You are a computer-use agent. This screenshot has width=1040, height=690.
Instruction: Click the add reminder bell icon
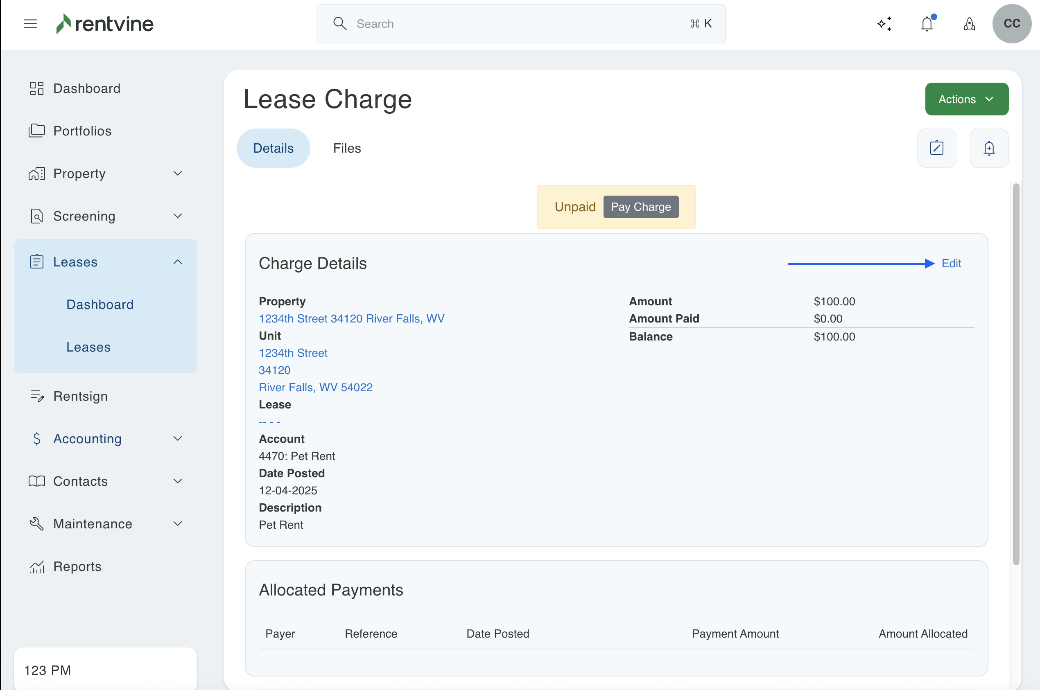pyautogui.click(x=988, y=148)
